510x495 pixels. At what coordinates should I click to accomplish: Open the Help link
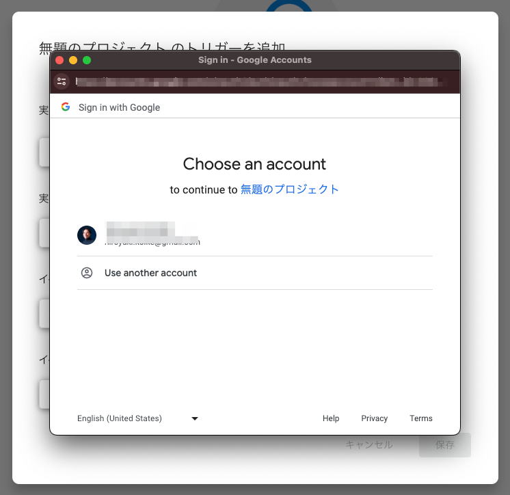click(331, 418)
